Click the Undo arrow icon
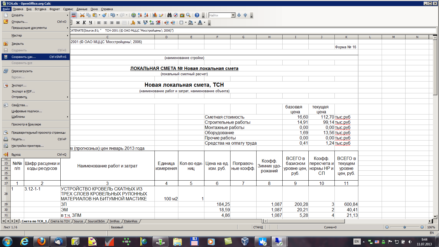This screenshot has width=439, height=247. pyautogui.click(x=112, y=15)
